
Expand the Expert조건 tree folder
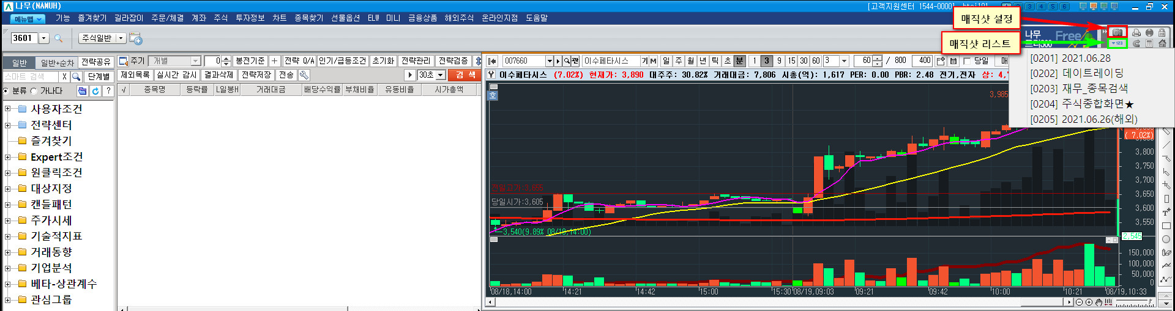pyautogui.click(x=7, y=157)
